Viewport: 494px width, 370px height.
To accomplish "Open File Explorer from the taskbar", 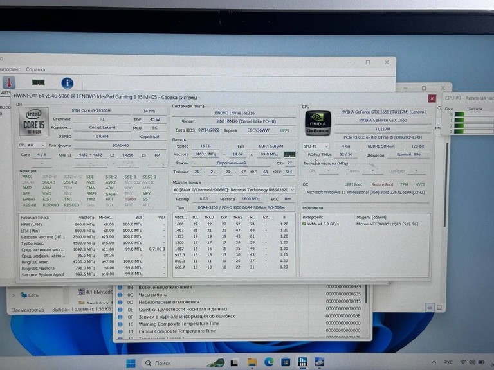I will click(252, 362).
